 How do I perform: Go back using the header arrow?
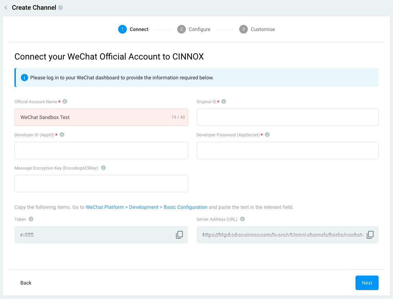[6, 8]
